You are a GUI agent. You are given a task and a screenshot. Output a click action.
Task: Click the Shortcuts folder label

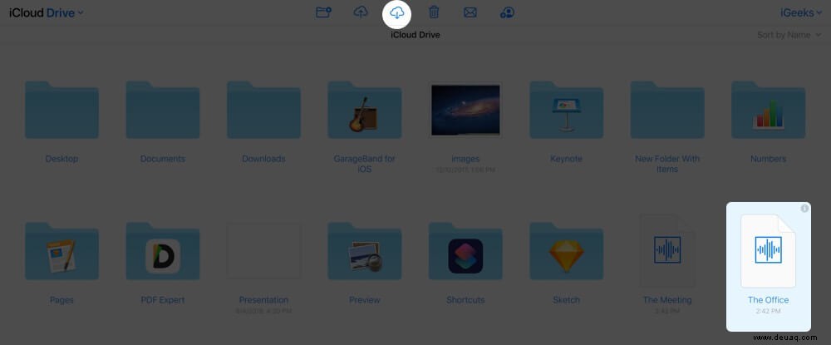pyautogui.click(x=465, y=300)
